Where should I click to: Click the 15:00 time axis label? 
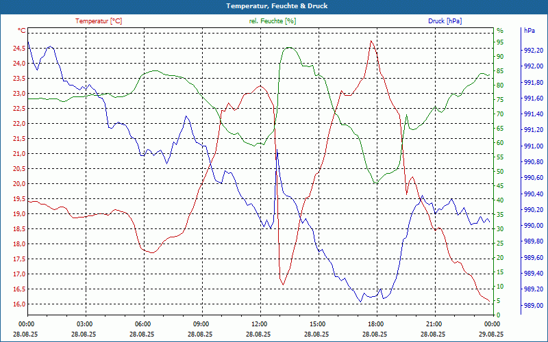(x=318, y=324)
